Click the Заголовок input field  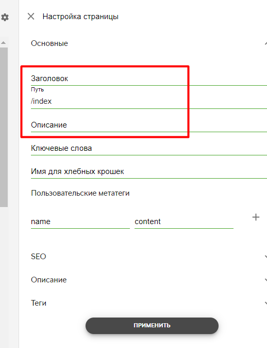click(149, 79)
